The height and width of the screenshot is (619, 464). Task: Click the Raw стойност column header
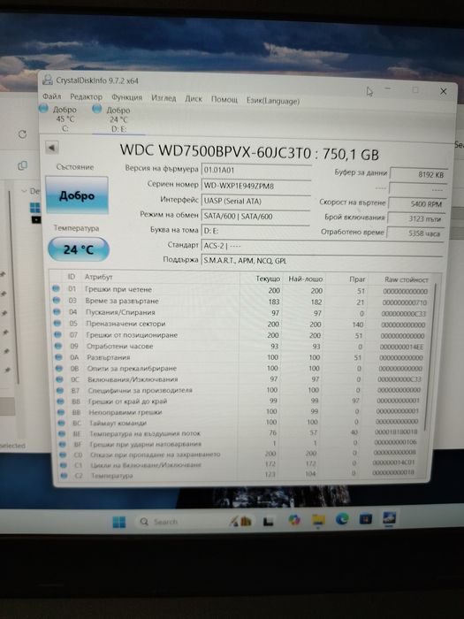[x=407, y=279]
